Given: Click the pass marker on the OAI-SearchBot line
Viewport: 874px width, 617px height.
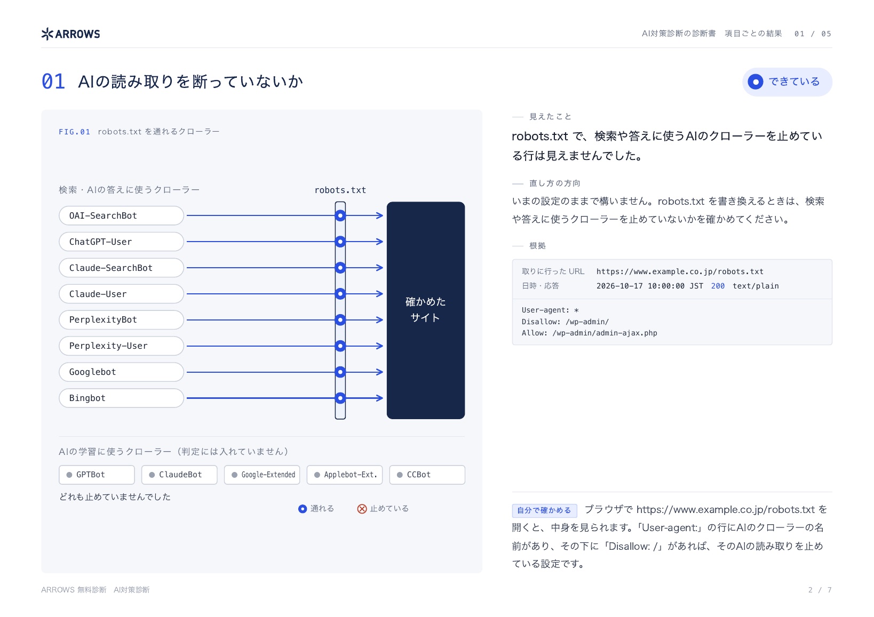Looking at the screenshot, I should [340, 216].
